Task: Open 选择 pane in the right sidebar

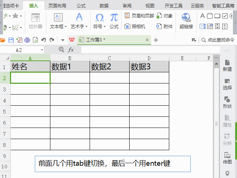Action: point(227,84)
